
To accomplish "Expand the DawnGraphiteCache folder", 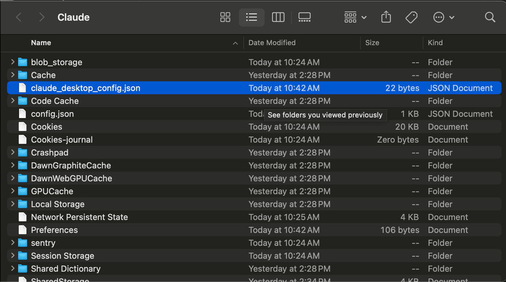I will tap(13, 165).
